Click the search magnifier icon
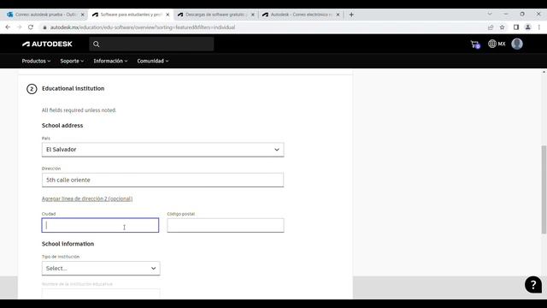Screen dimensions: 547x308 coord(97,44)
